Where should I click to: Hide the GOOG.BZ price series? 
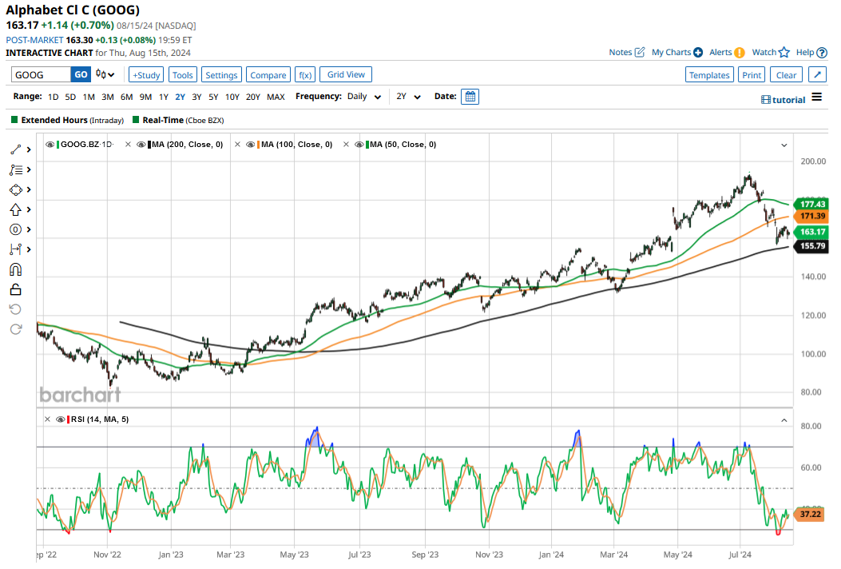coord(50,145)
